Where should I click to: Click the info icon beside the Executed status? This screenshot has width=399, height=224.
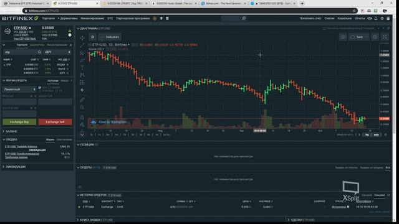(x=348, y=207)
